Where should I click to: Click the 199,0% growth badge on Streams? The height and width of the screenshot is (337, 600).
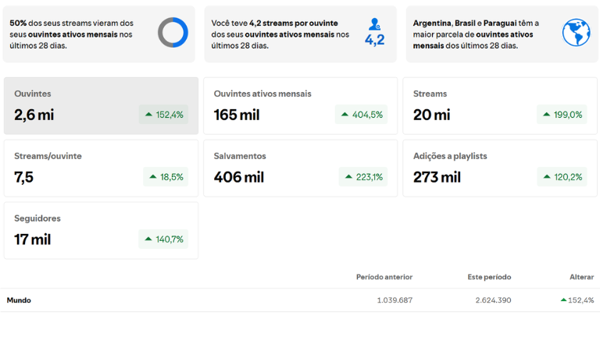pos(562,114)
